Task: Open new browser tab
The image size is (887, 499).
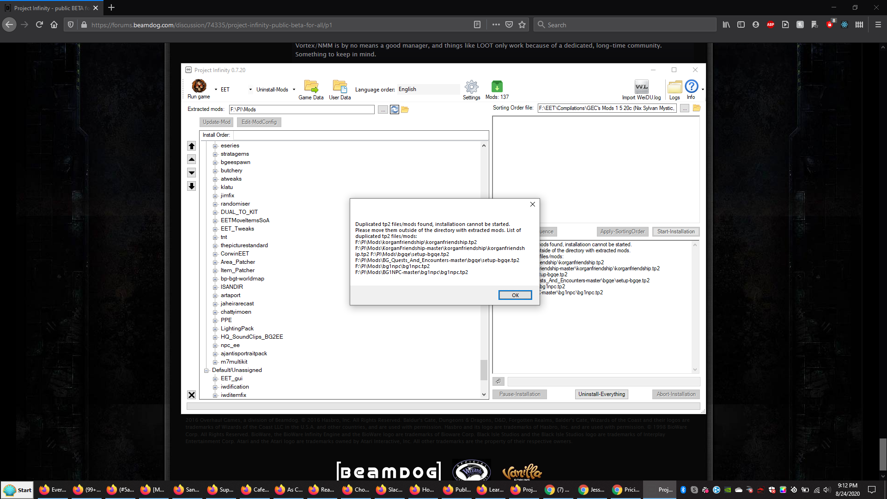Action: (111, 8)
